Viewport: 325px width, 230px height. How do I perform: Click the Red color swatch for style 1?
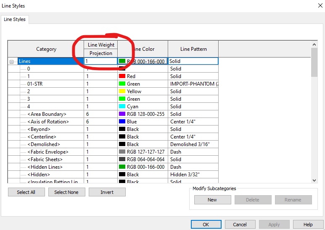122,76
